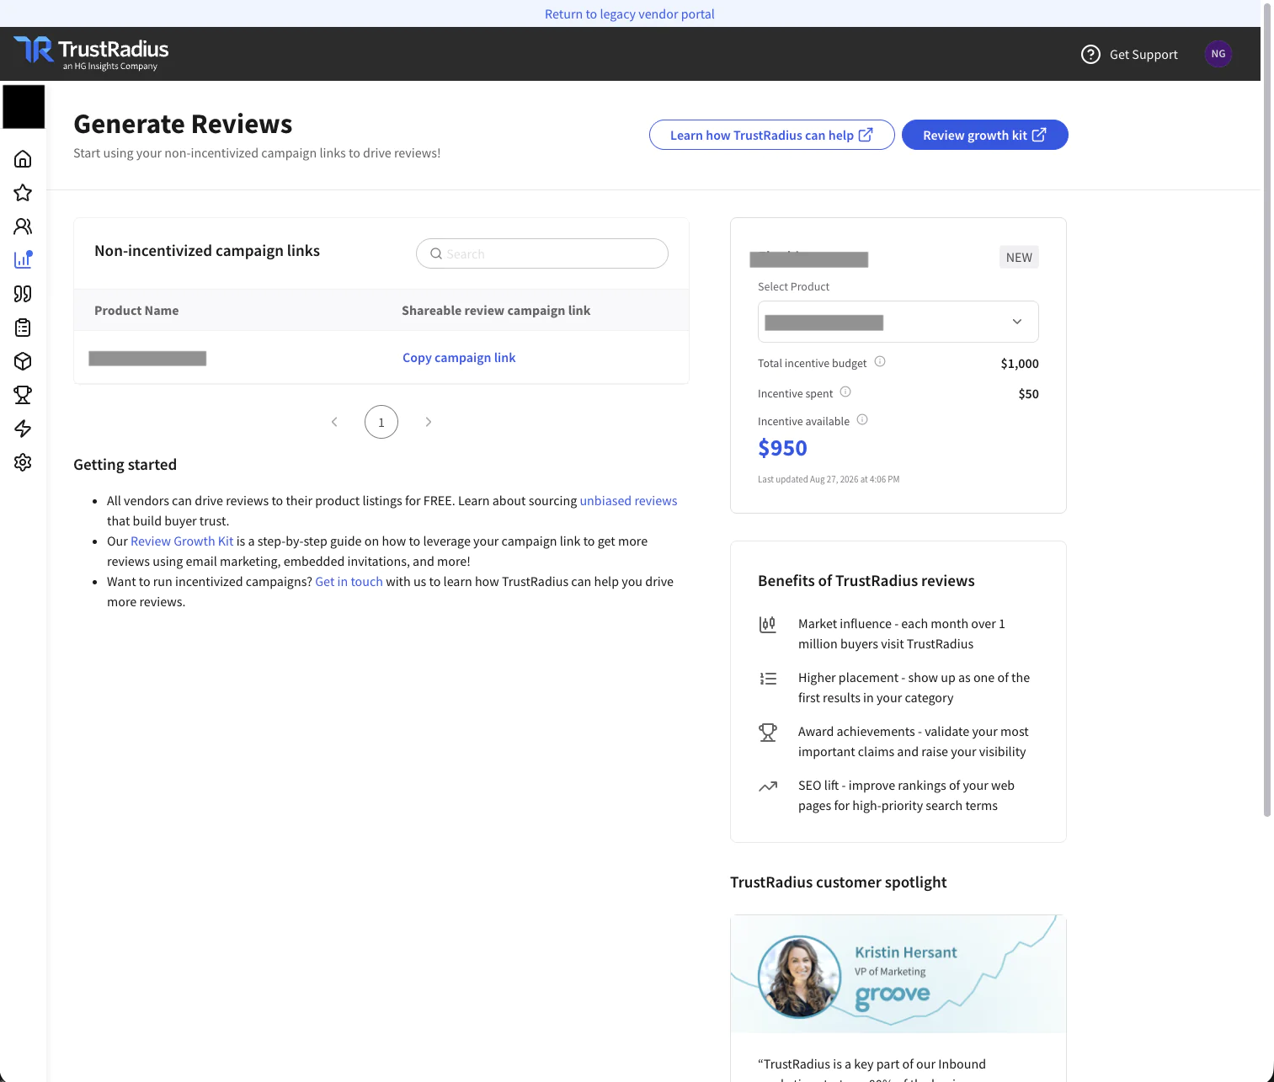Focus the campaign links Search field
1274x1082 pixels.
point(542,253)
